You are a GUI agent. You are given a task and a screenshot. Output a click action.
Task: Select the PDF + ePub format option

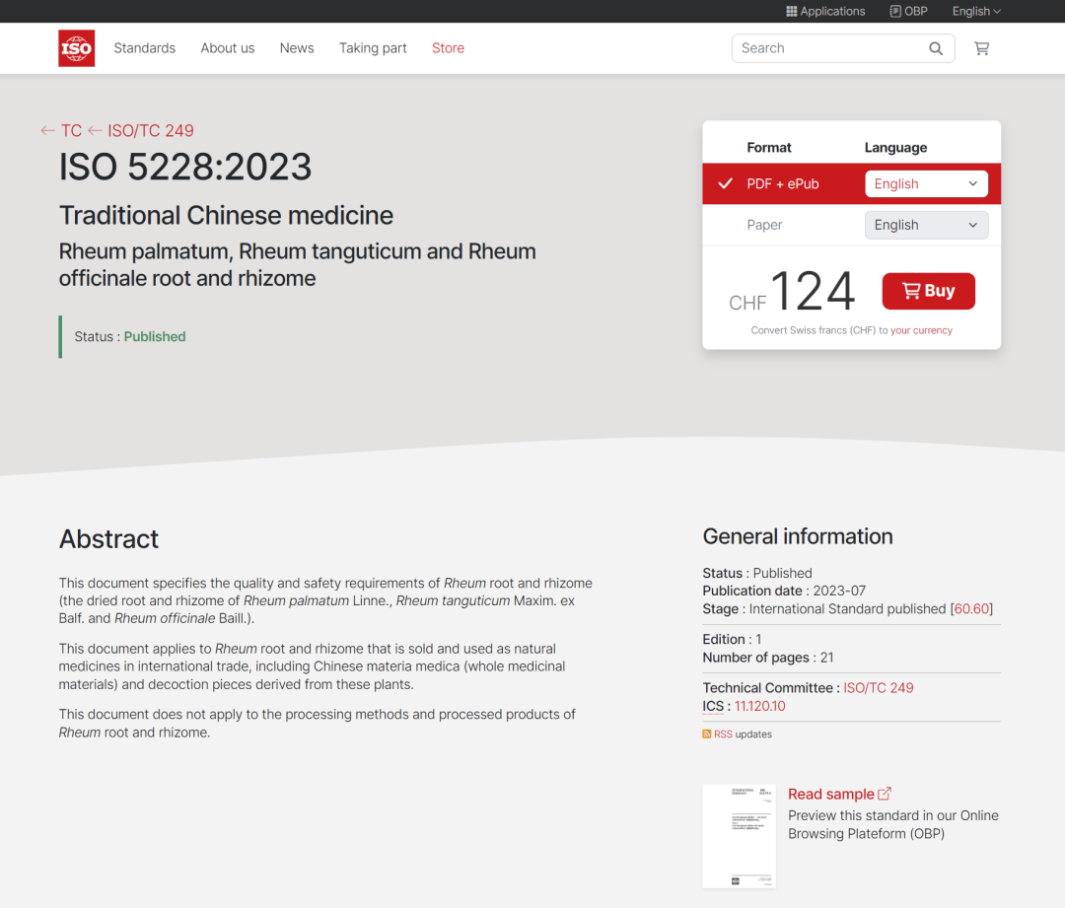(782, 184)
